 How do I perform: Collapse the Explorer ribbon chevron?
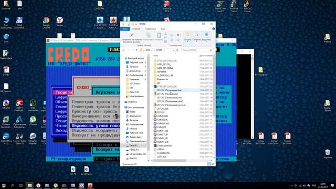(x=210, y=29)
